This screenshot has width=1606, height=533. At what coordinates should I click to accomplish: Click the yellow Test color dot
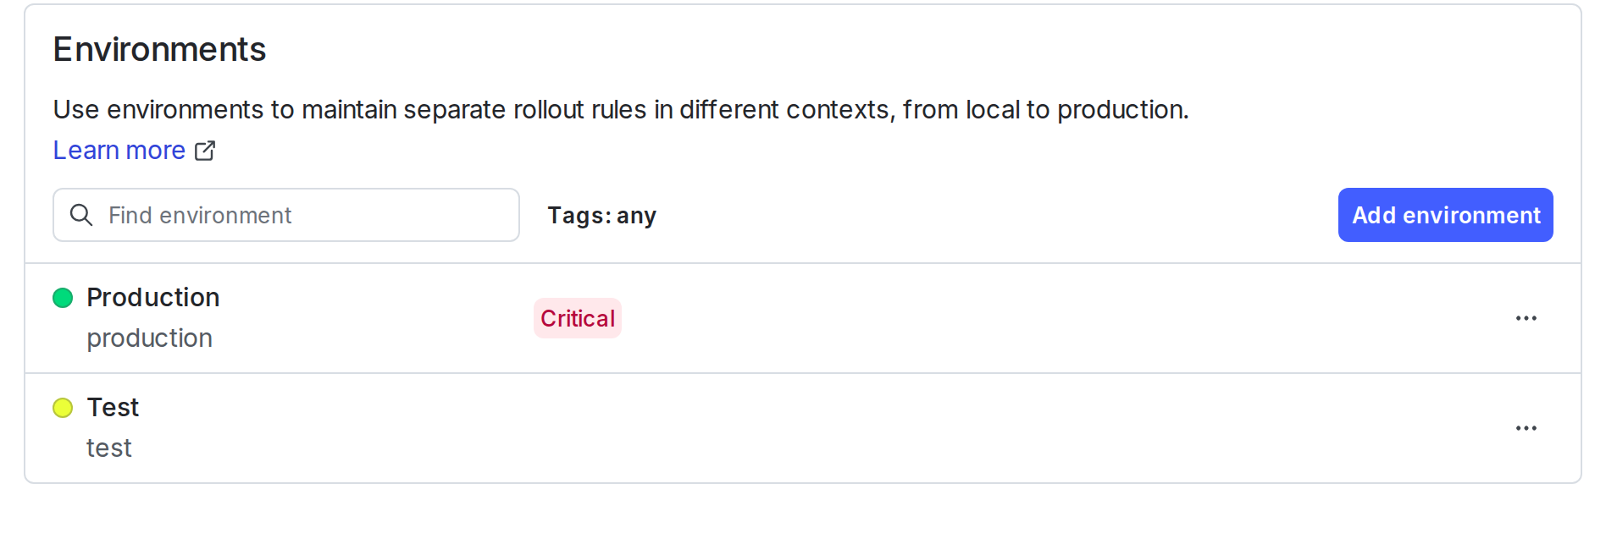63,408
